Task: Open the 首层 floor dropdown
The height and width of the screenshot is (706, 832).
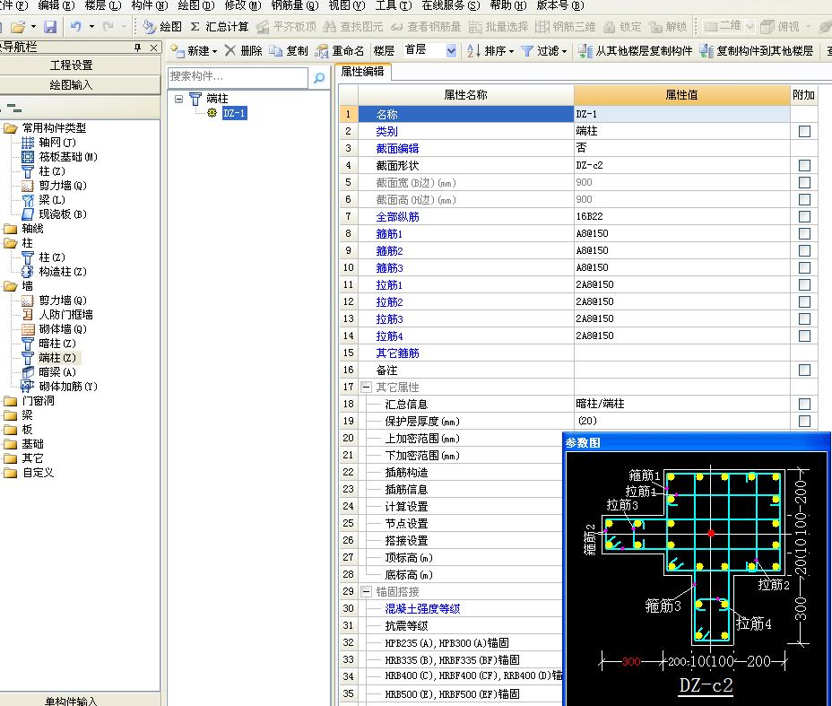Action: (x=451, y=51)
